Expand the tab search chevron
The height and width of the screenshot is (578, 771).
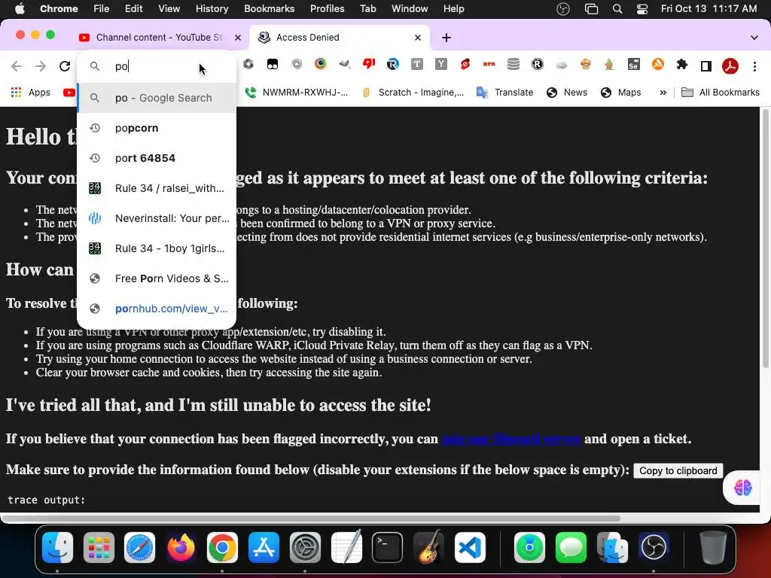[x=754, y=38]
